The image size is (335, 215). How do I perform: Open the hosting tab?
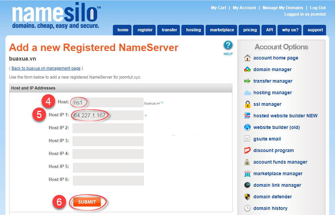coord(193,30)
